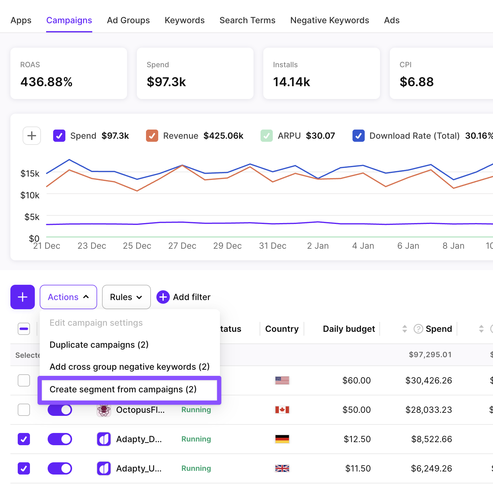Click the add metric plus icon in chart

click(x=32, y=136)
